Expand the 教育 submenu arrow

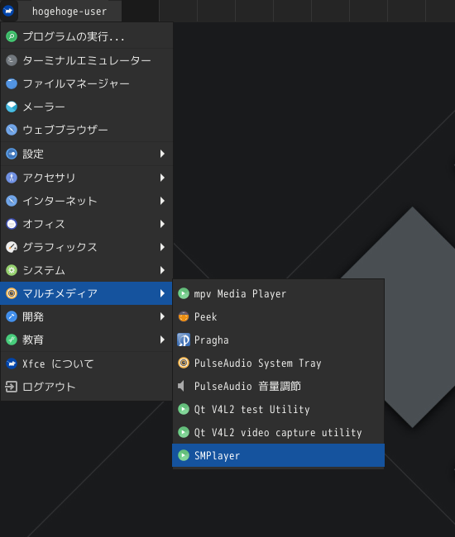(x=162, y=340)
